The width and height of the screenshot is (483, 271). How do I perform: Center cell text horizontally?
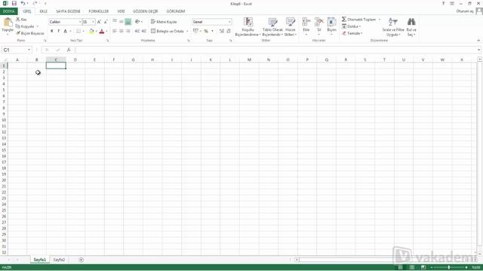122,31
